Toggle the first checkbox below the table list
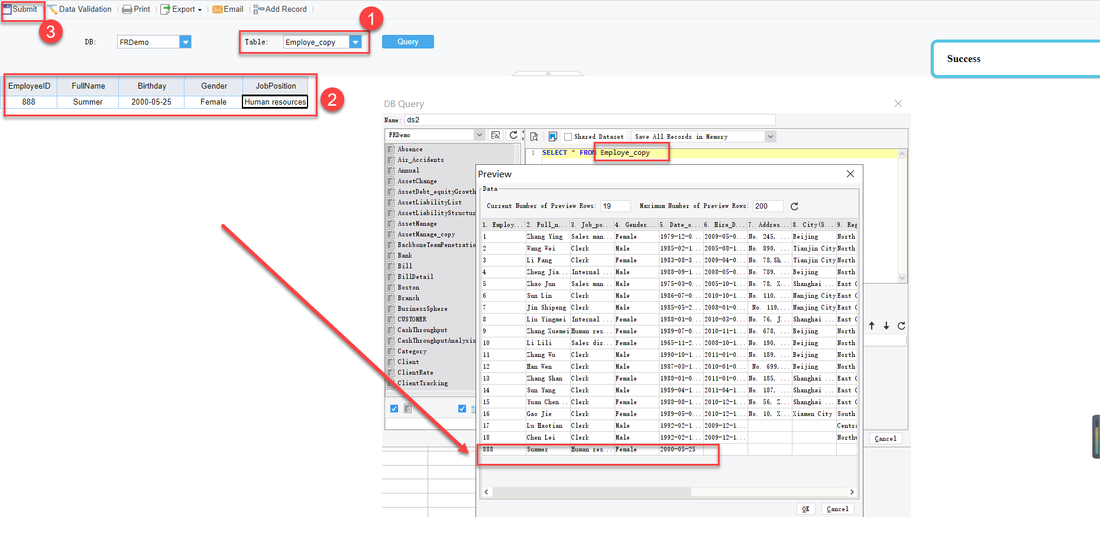The height and width of the screenshot is (533, 1100). (394, 408)
